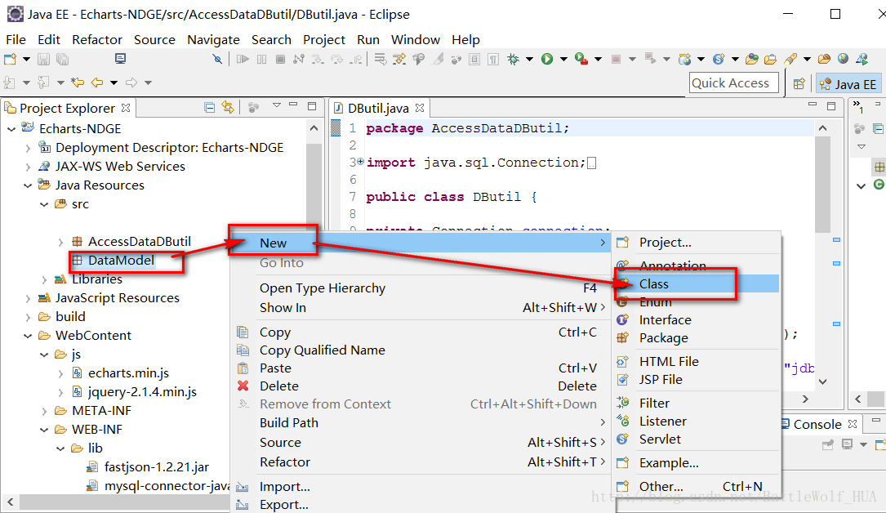Click the editor vertical scrollbar thumb
The image size is (886, 513).
click(823, 184)
